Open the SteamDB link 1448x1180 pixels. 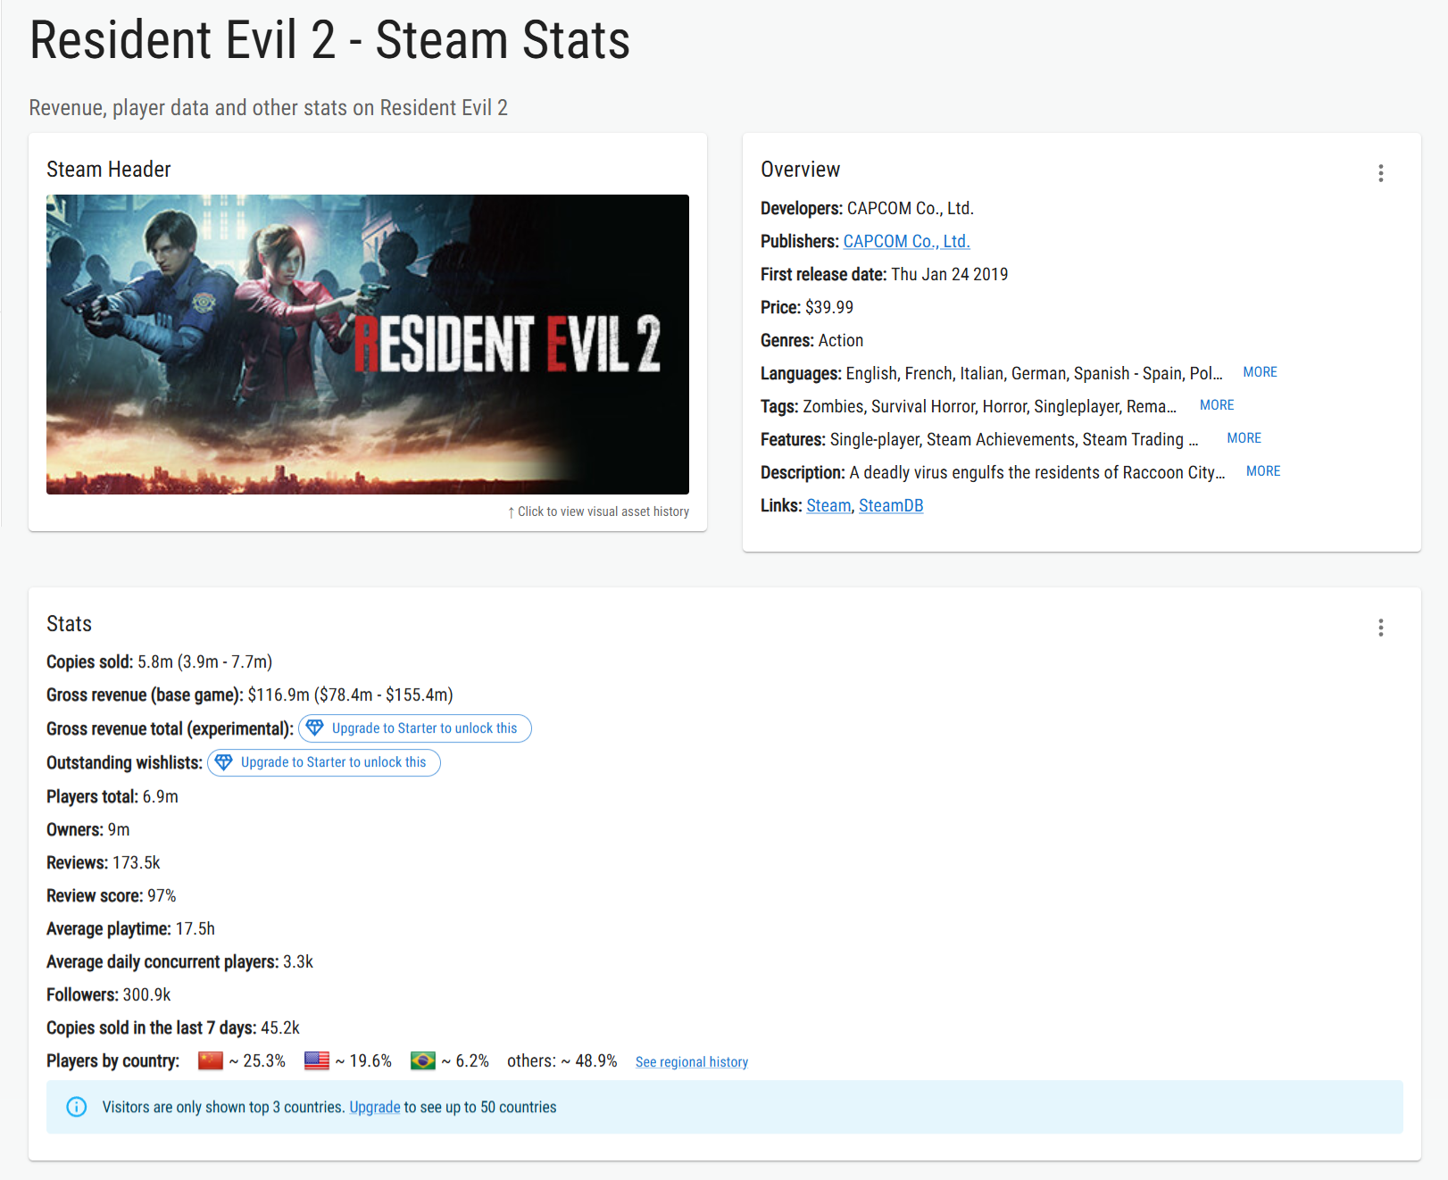click(x=891, y=505)
